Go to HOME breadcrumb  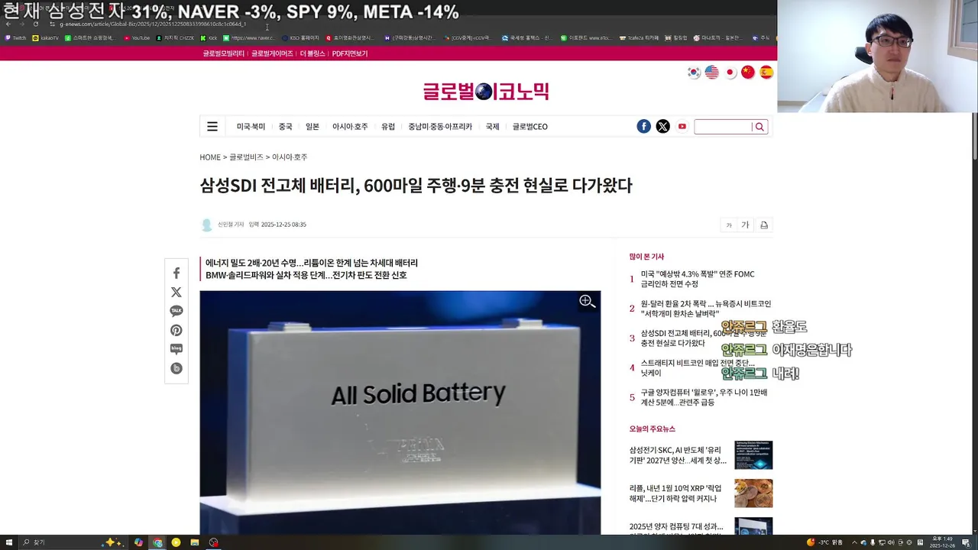click(x=210, y=157)
